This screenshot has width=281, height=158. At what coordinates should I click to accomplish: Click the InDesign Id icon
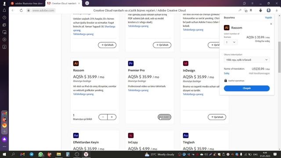[186, 63]
